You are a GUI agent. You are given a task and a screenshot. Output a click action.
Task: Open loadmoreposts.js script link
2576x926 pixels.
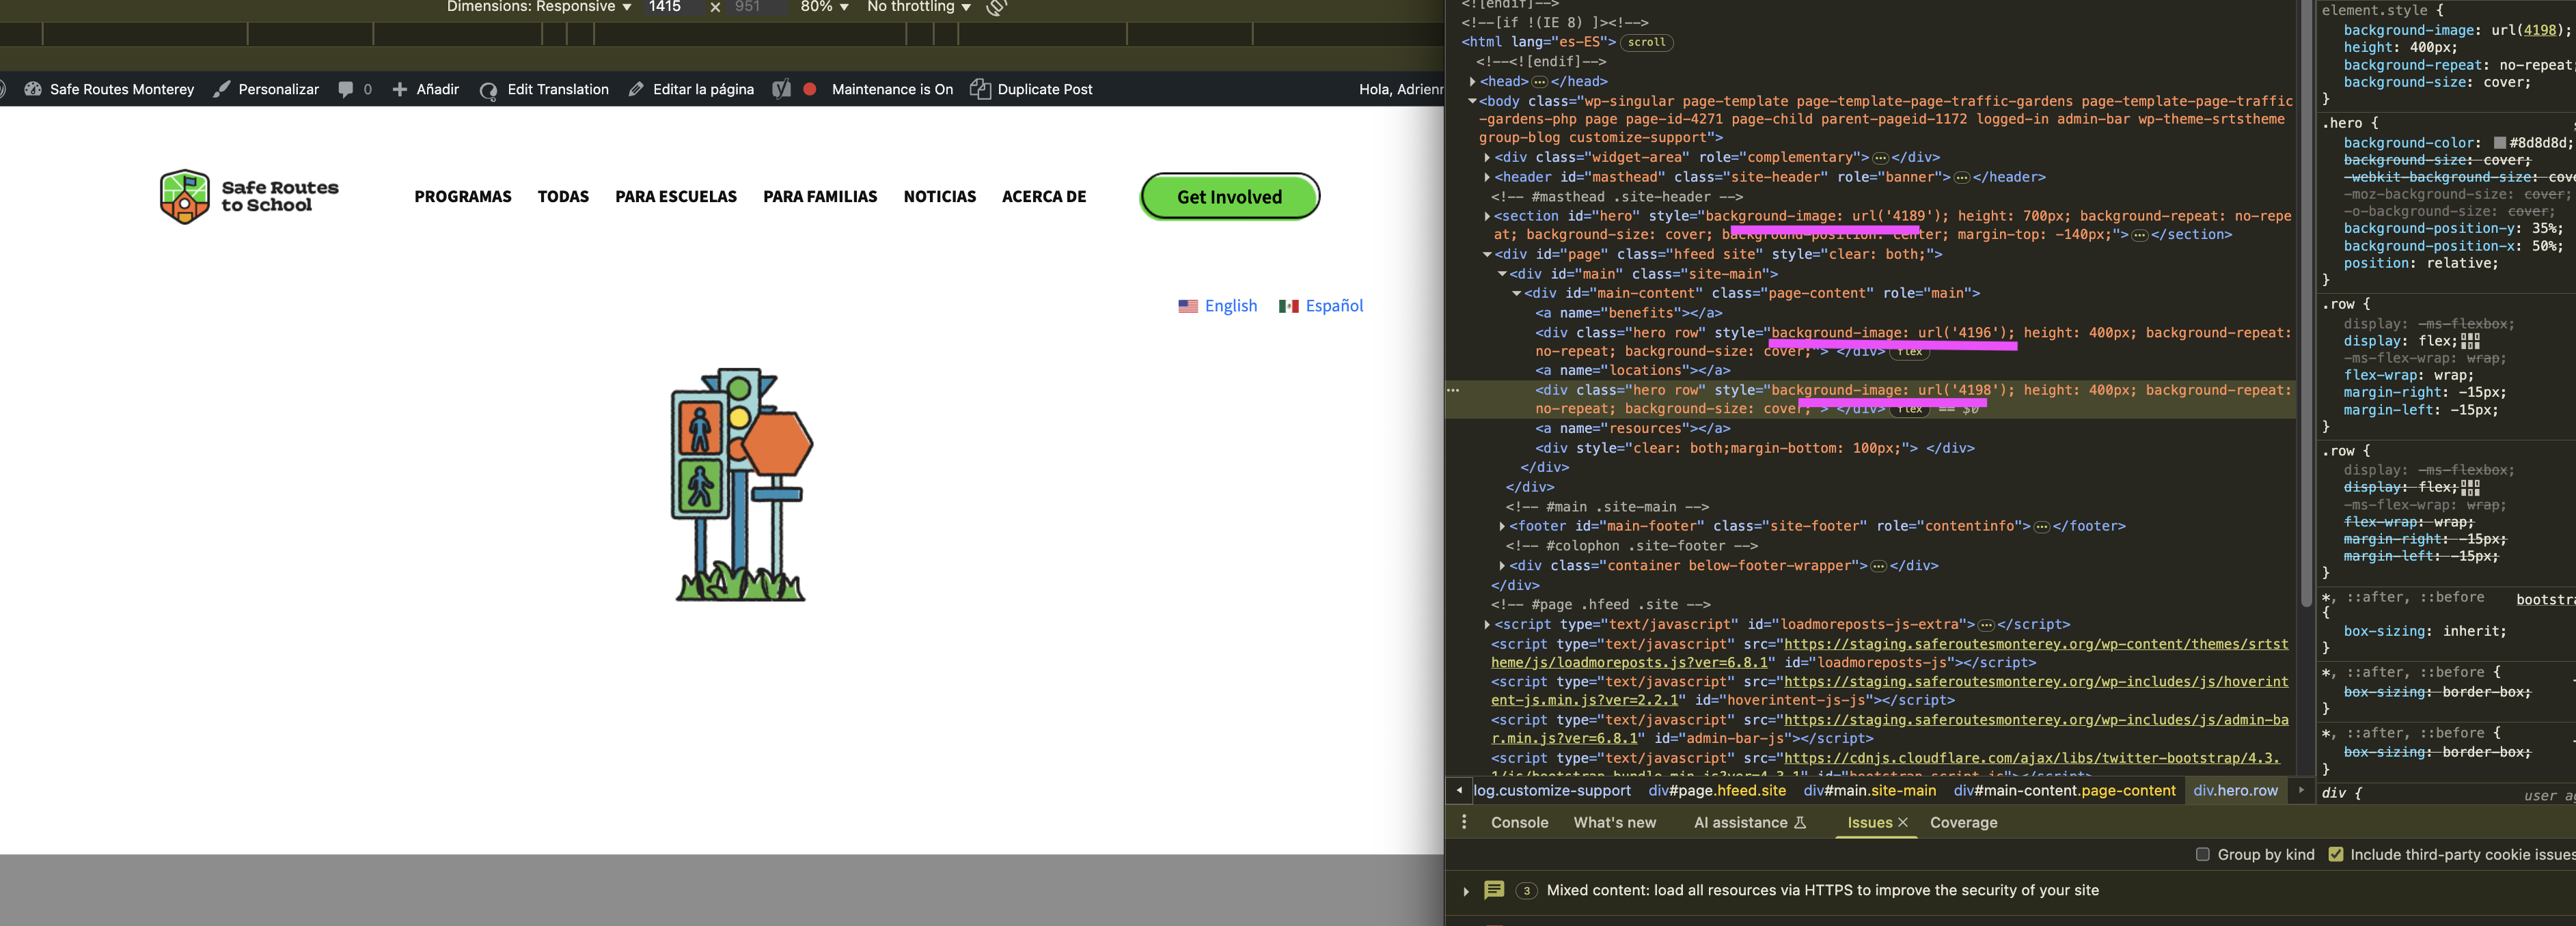pyautogui.click(x=1889, y=654)
